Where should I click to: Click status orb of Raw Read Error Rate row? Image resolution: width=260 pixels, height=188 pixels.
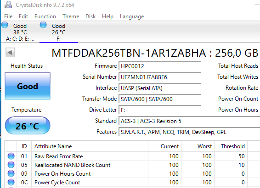11,156
